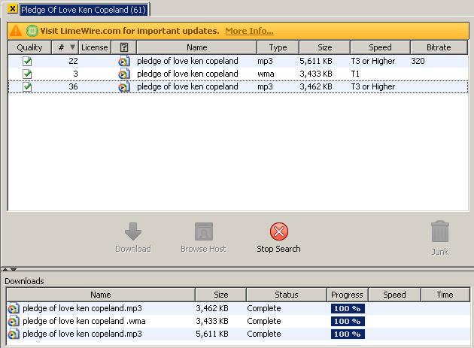
Task: Sort downloads by Progress column
Action: point(347,295)
